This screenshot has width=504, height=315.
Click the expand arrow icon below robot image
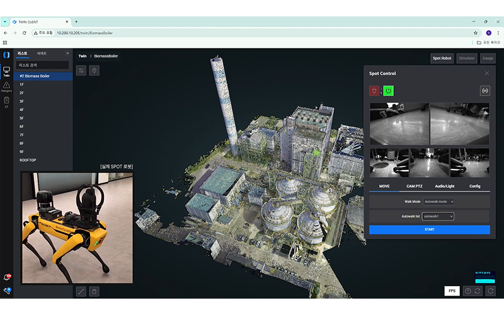pos(81,291)
